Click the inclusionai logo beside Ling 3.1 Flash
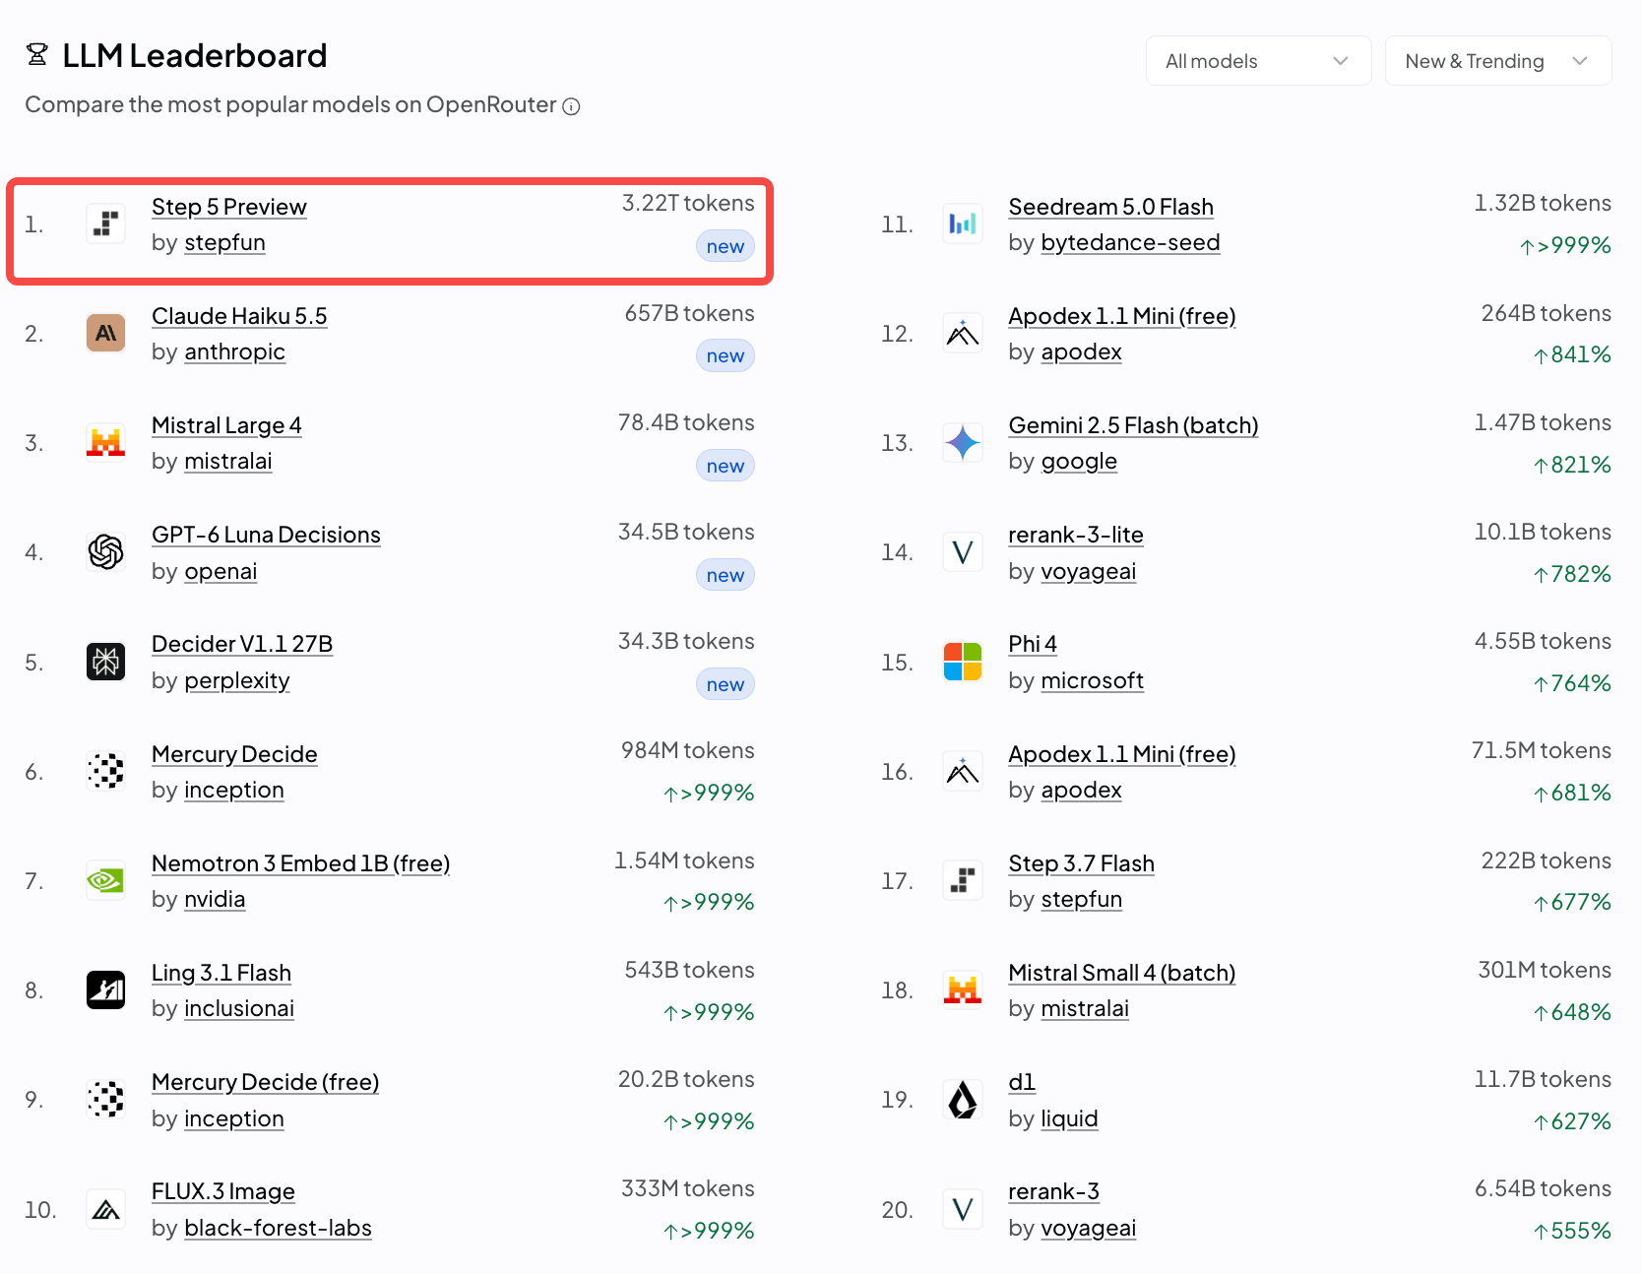Viewport: 1642px width, 1274px height. click(105, 990)
